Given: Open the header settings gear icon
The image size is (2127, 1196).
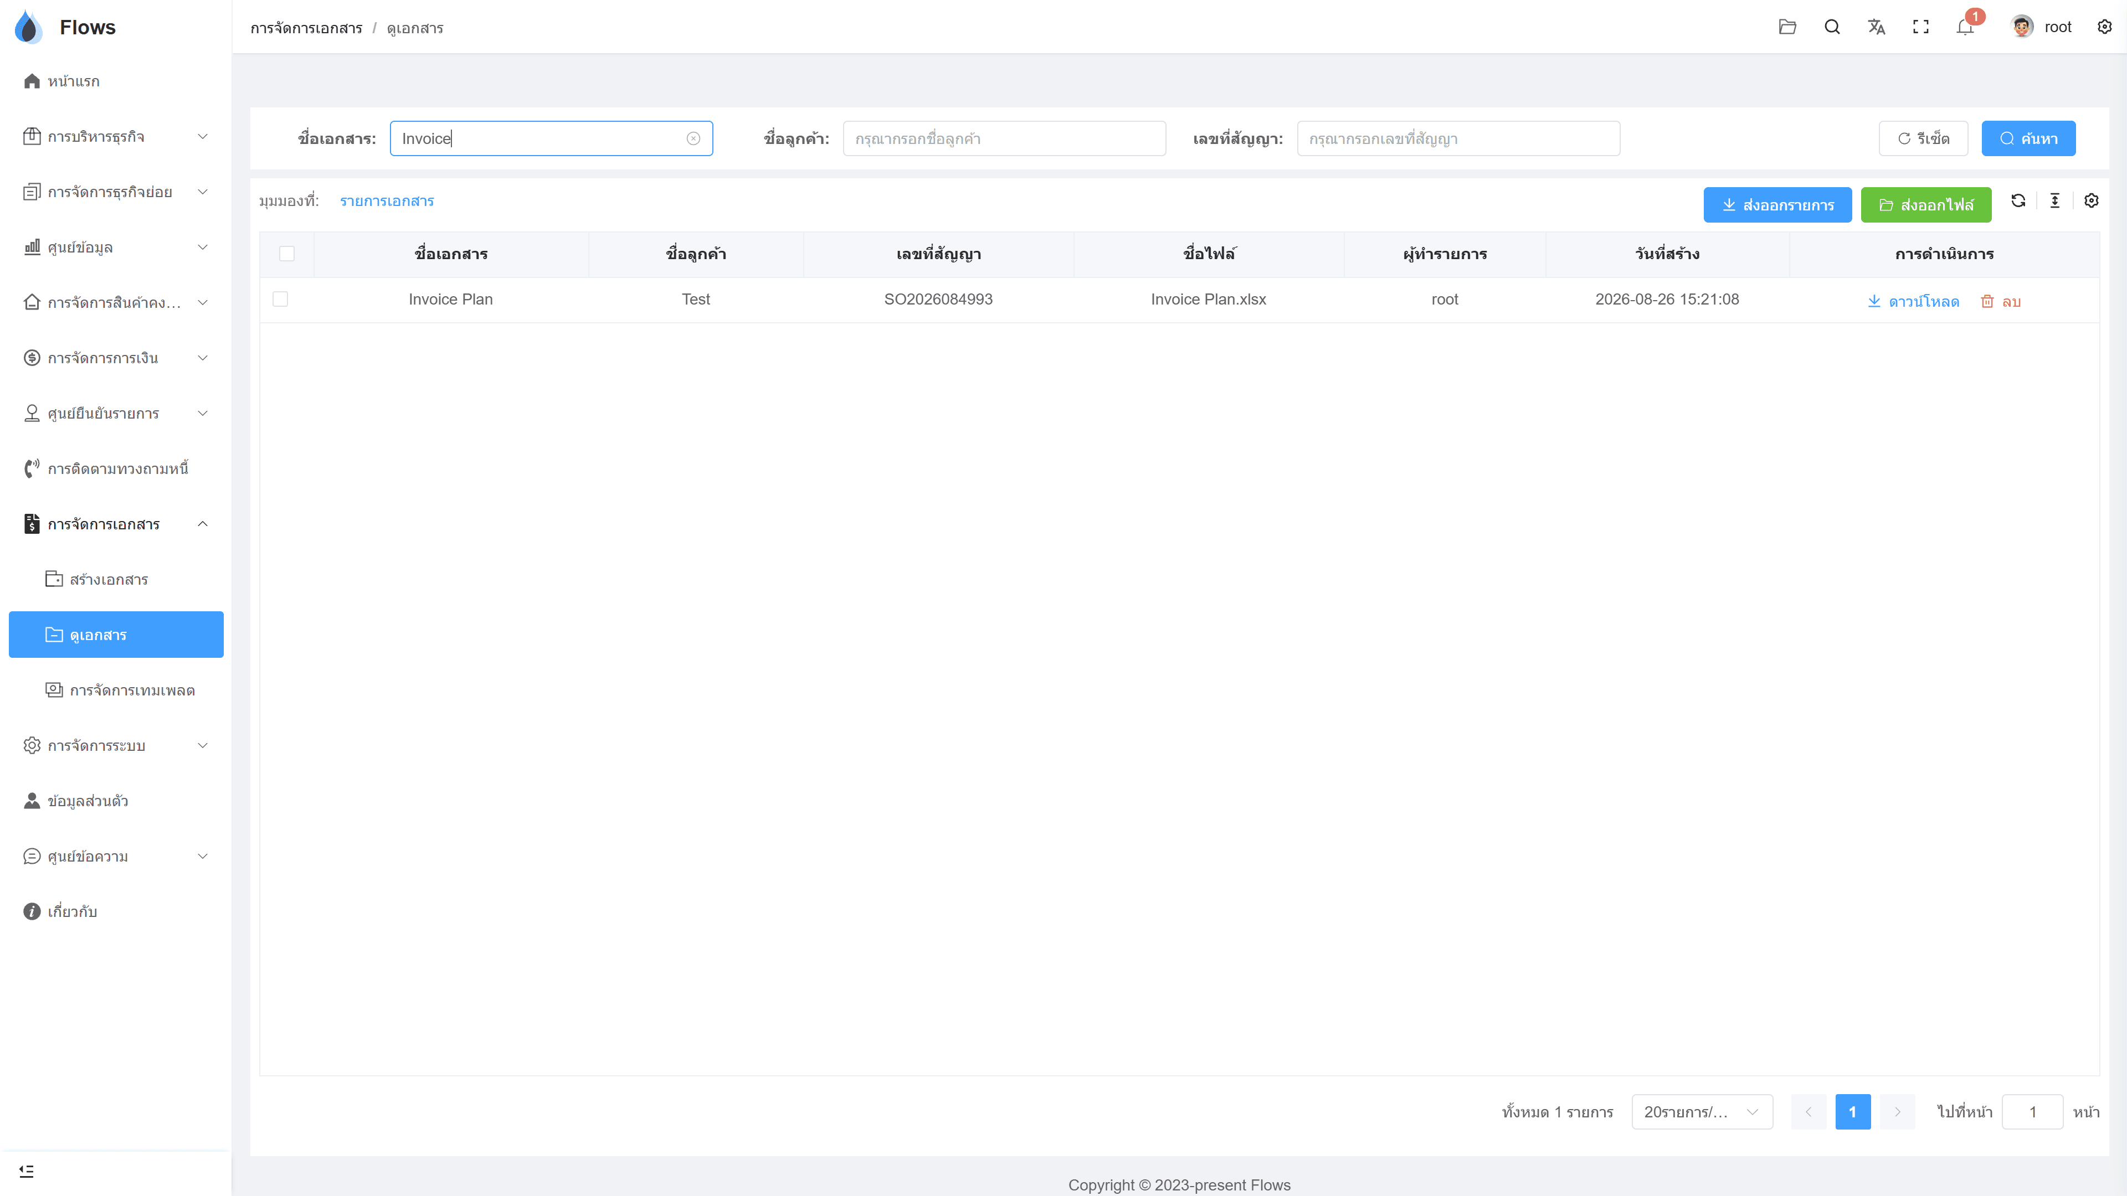Looking at the screenshot, I should 2104,27.
